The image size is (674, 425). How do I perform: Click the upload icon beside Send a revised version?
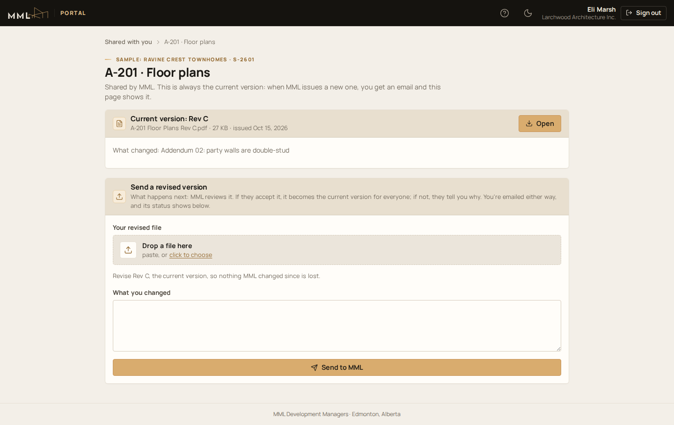119,197
